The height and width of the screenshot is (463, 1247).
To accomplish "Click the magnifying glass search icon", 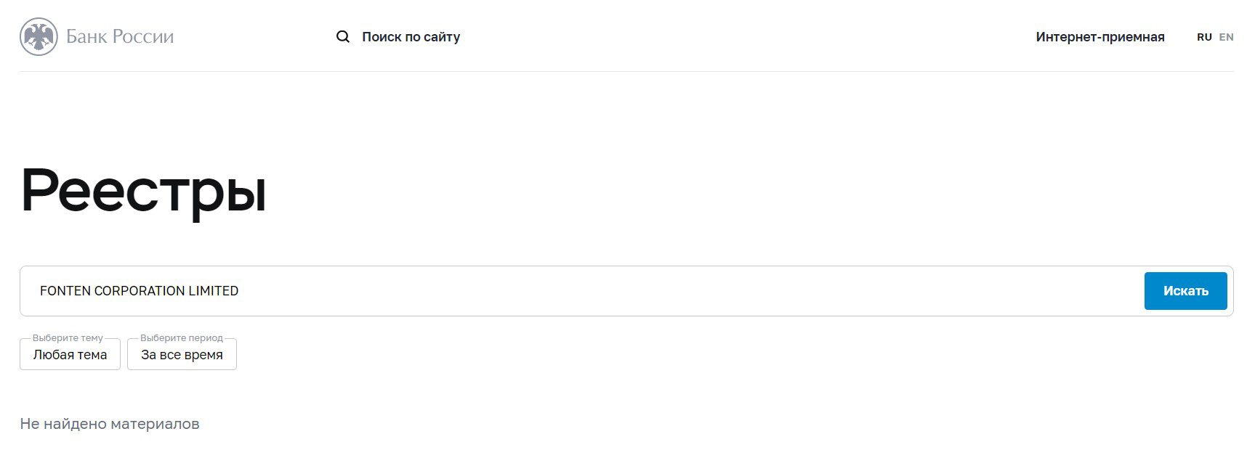I will pos(343,37).
